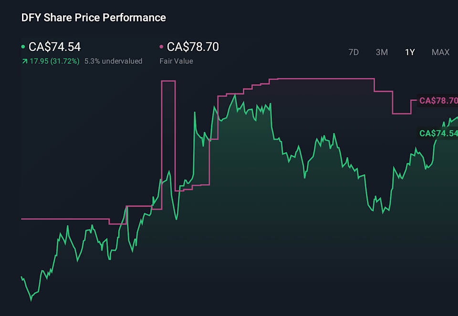
Task: Click the green up-arrow trend icon
Action: tap(24, 61)
